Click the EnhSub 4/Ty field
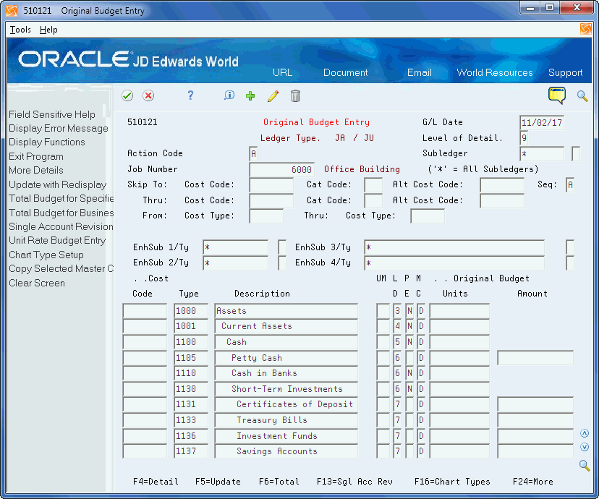 (x=454, y=263)
